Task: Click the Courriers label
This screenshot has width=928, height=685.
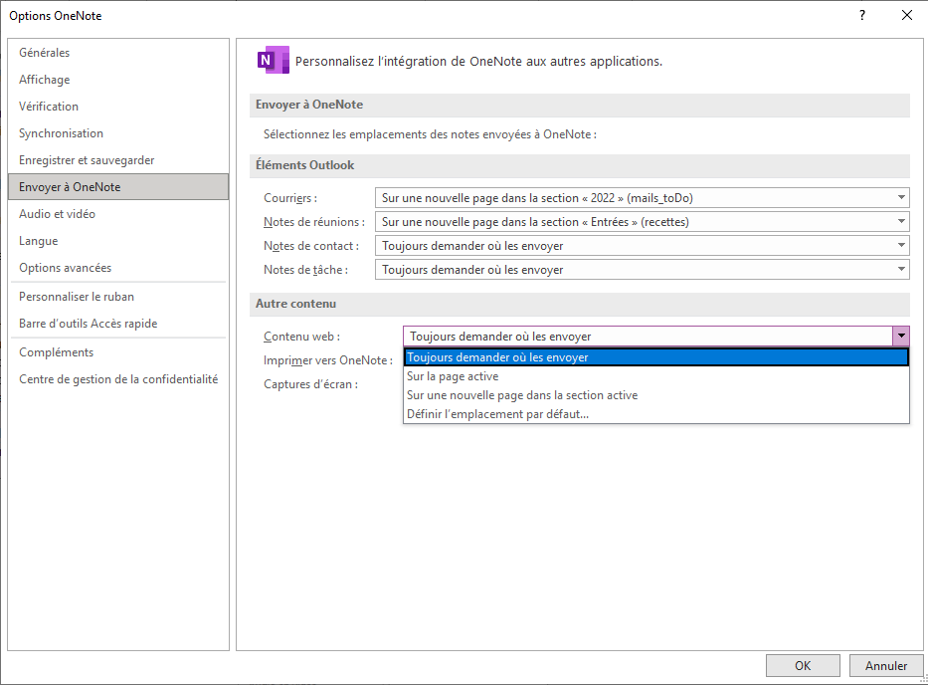Action: [290, 198]
